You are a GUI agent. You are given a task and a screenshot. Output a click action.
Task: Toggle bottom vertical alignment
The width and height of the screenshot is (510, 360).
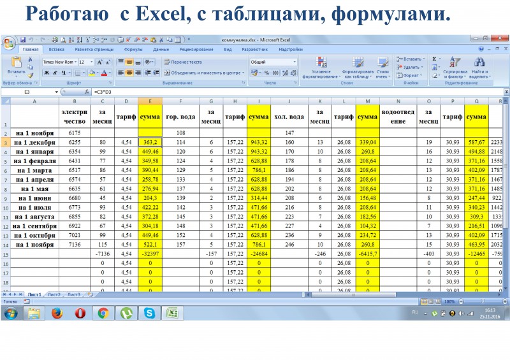point(138,62)
